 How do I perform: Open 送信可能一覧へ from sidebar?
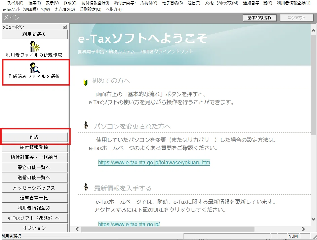coord(35,178)
